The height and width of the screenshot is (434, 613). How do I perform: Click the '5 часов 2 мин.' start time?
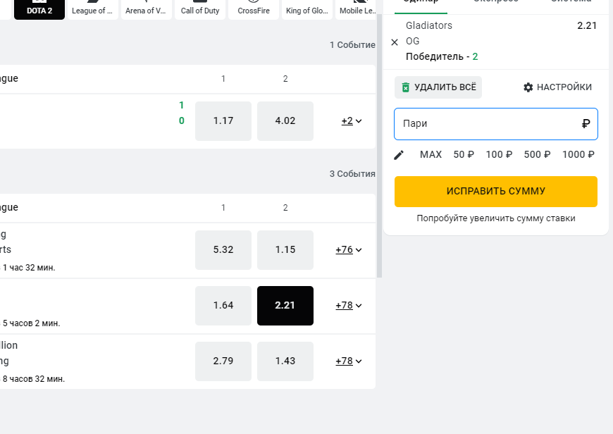pyautogui.click(x=31, y=323)
